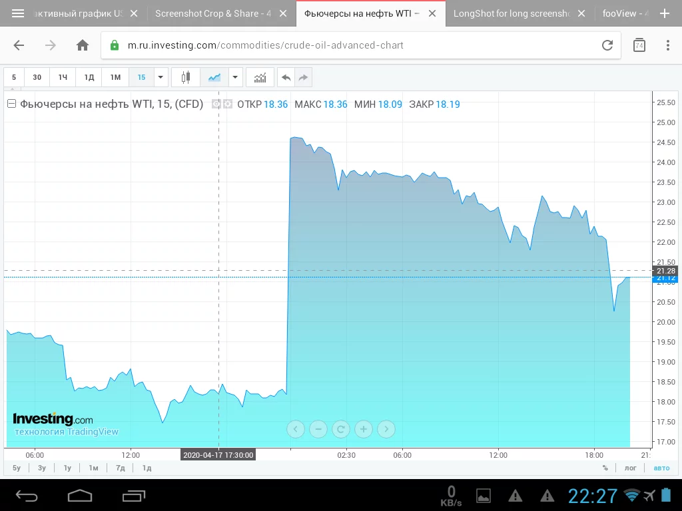Viewport: 682px width, 511px height.
Task: Click the URL address bar
Action: (361, 45)
